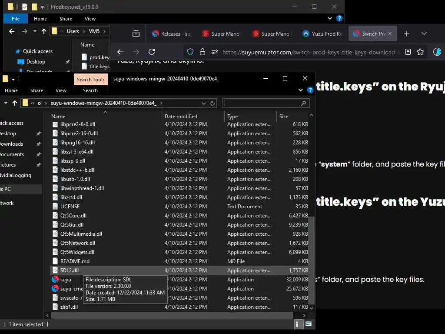The image size is (445, 334).
Task: Open help in the Prodkeys.net window
Action: (x=339, y=18)
